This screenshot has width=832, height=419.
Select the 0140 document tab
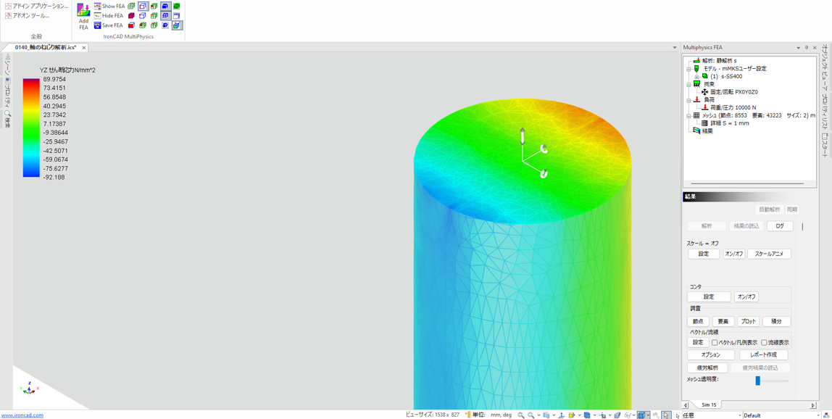tap(45, 48)
